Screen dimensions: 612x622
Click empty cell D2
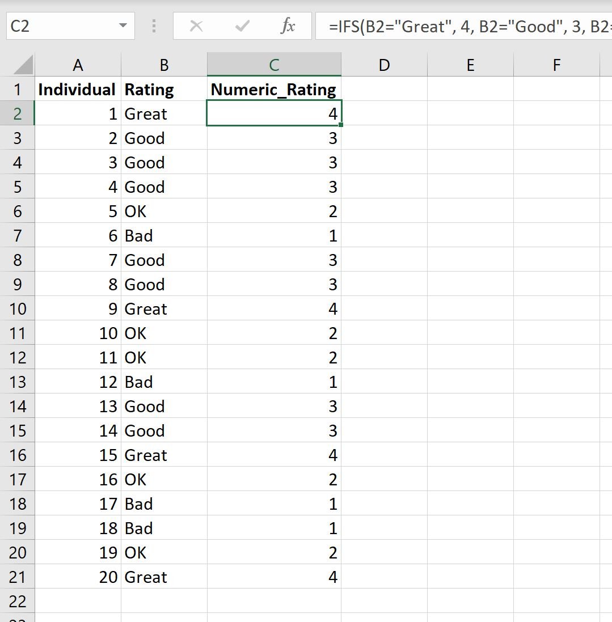pos(384,113)
